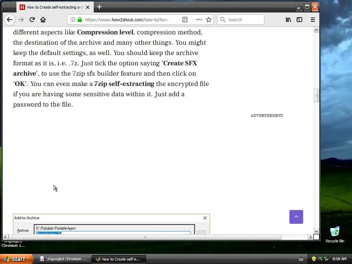Click the bold 'Create SFX' text
352x264 pixels.
[180, 63]
